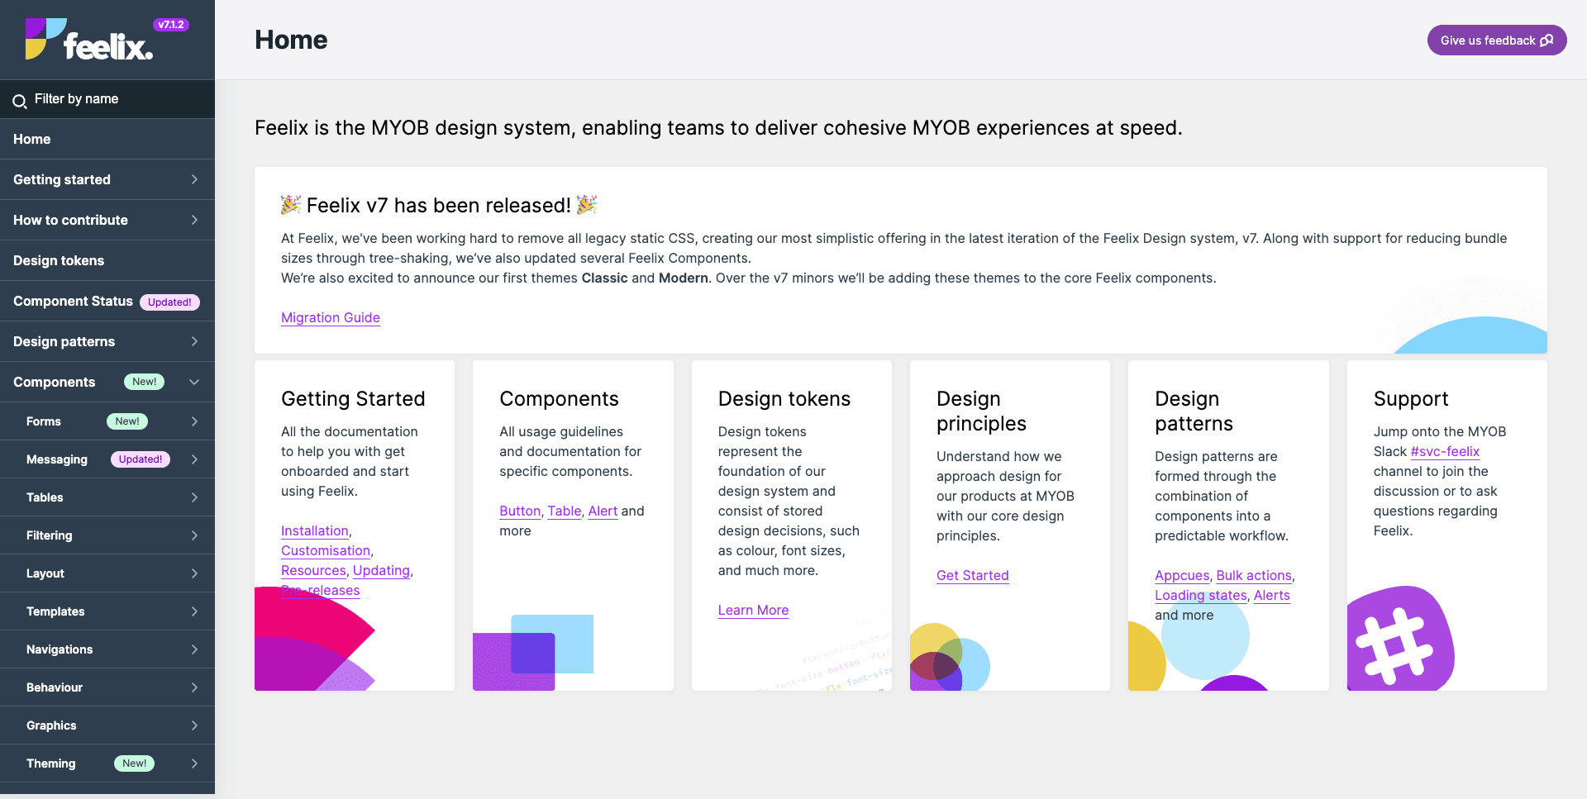Click the New! badge beside Components

coord(144,382)
